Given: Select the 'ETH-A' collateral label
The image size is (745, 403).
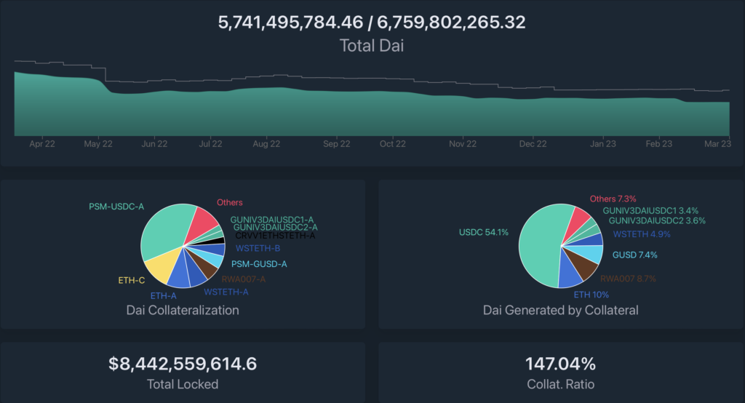Looking at the screenshot, I should pyautogui.click(x=164, y=296).
